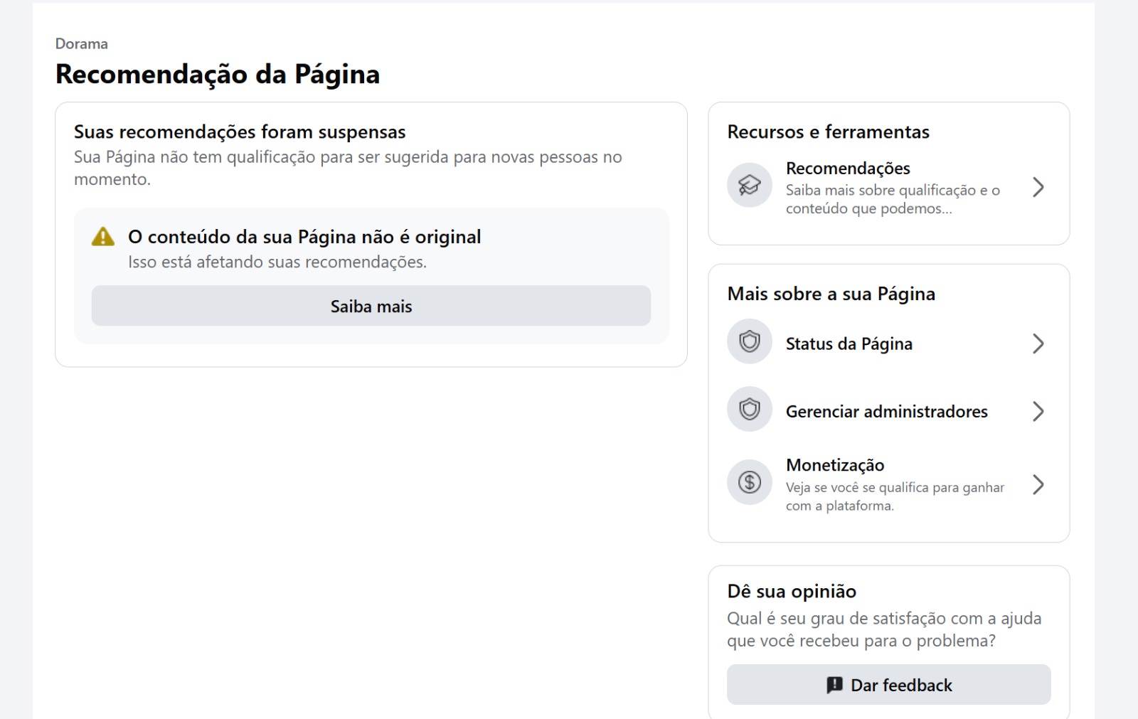1138x719 pixels.
Task: Click the Gerenciar administradores shield icon
Action: click(750, 410)
